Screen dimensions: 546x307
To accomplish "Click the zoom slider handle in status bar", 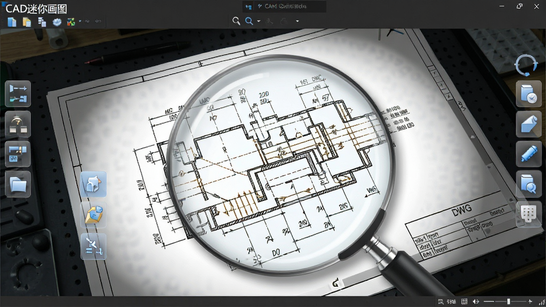I will (x=508, y=302).
